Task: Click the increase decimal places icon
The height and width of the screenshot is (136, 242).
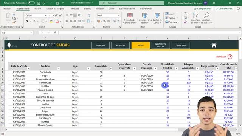Action: pos(114,21)
